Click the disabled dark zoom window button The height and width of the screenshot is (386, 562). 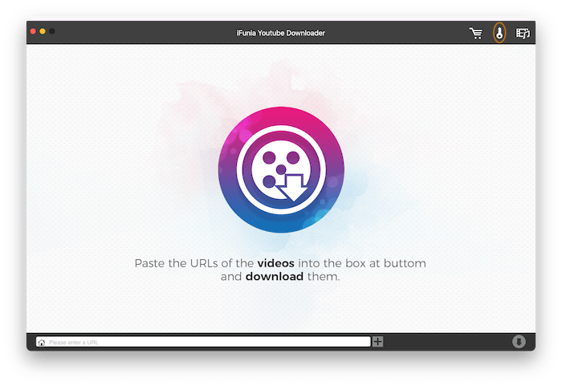52,31
